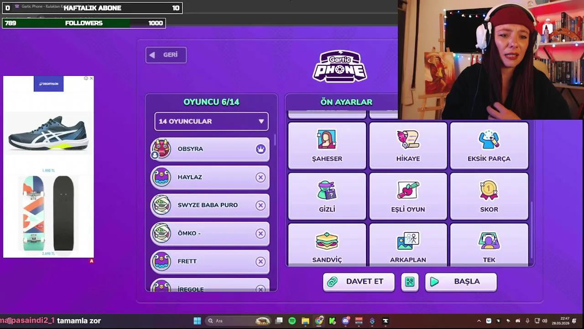Screen dimensions: 584x329
Task: Open the notifications bell icon
Action: (574, 321)
